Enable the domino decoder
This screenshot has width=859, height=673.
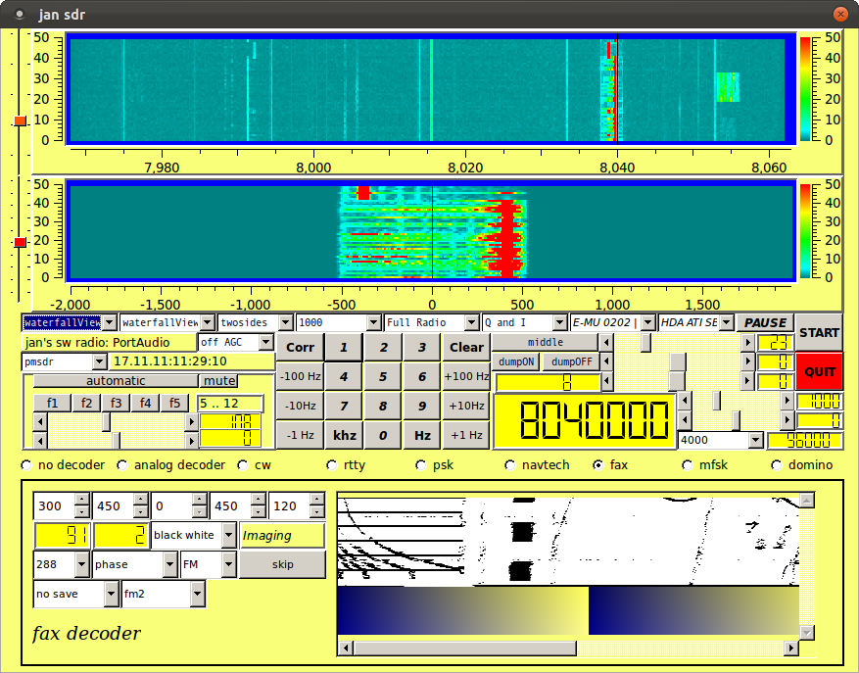[x=778, y=465]
